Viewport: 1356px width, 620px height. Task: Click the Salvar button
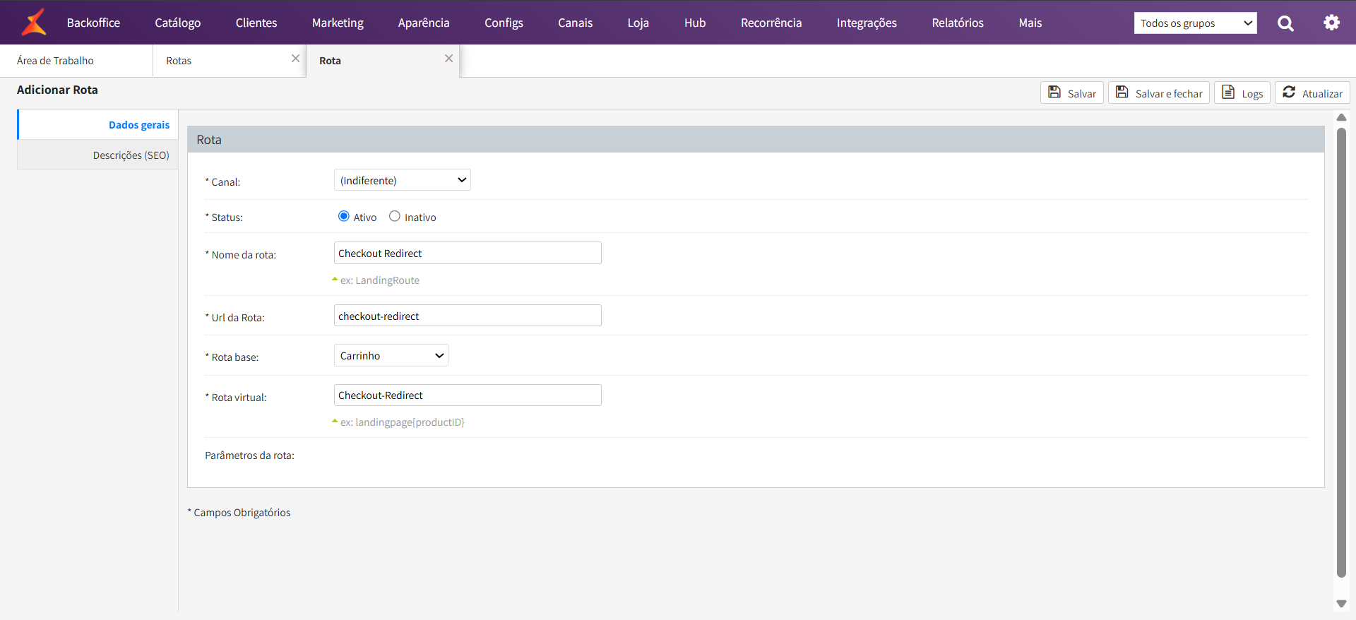(1071, 93)
